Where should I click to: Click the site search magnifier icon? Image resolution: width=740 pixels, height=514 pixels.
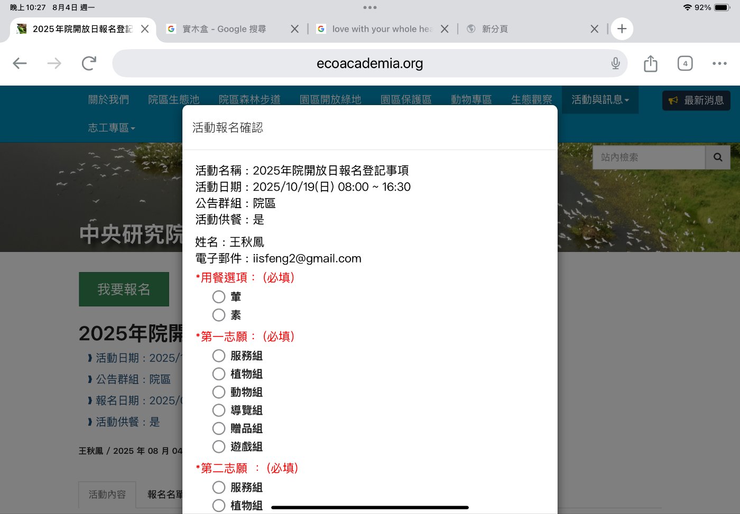pos(717,157)
